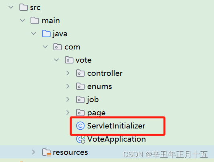Click the vote package icon

tap(69, 60)
